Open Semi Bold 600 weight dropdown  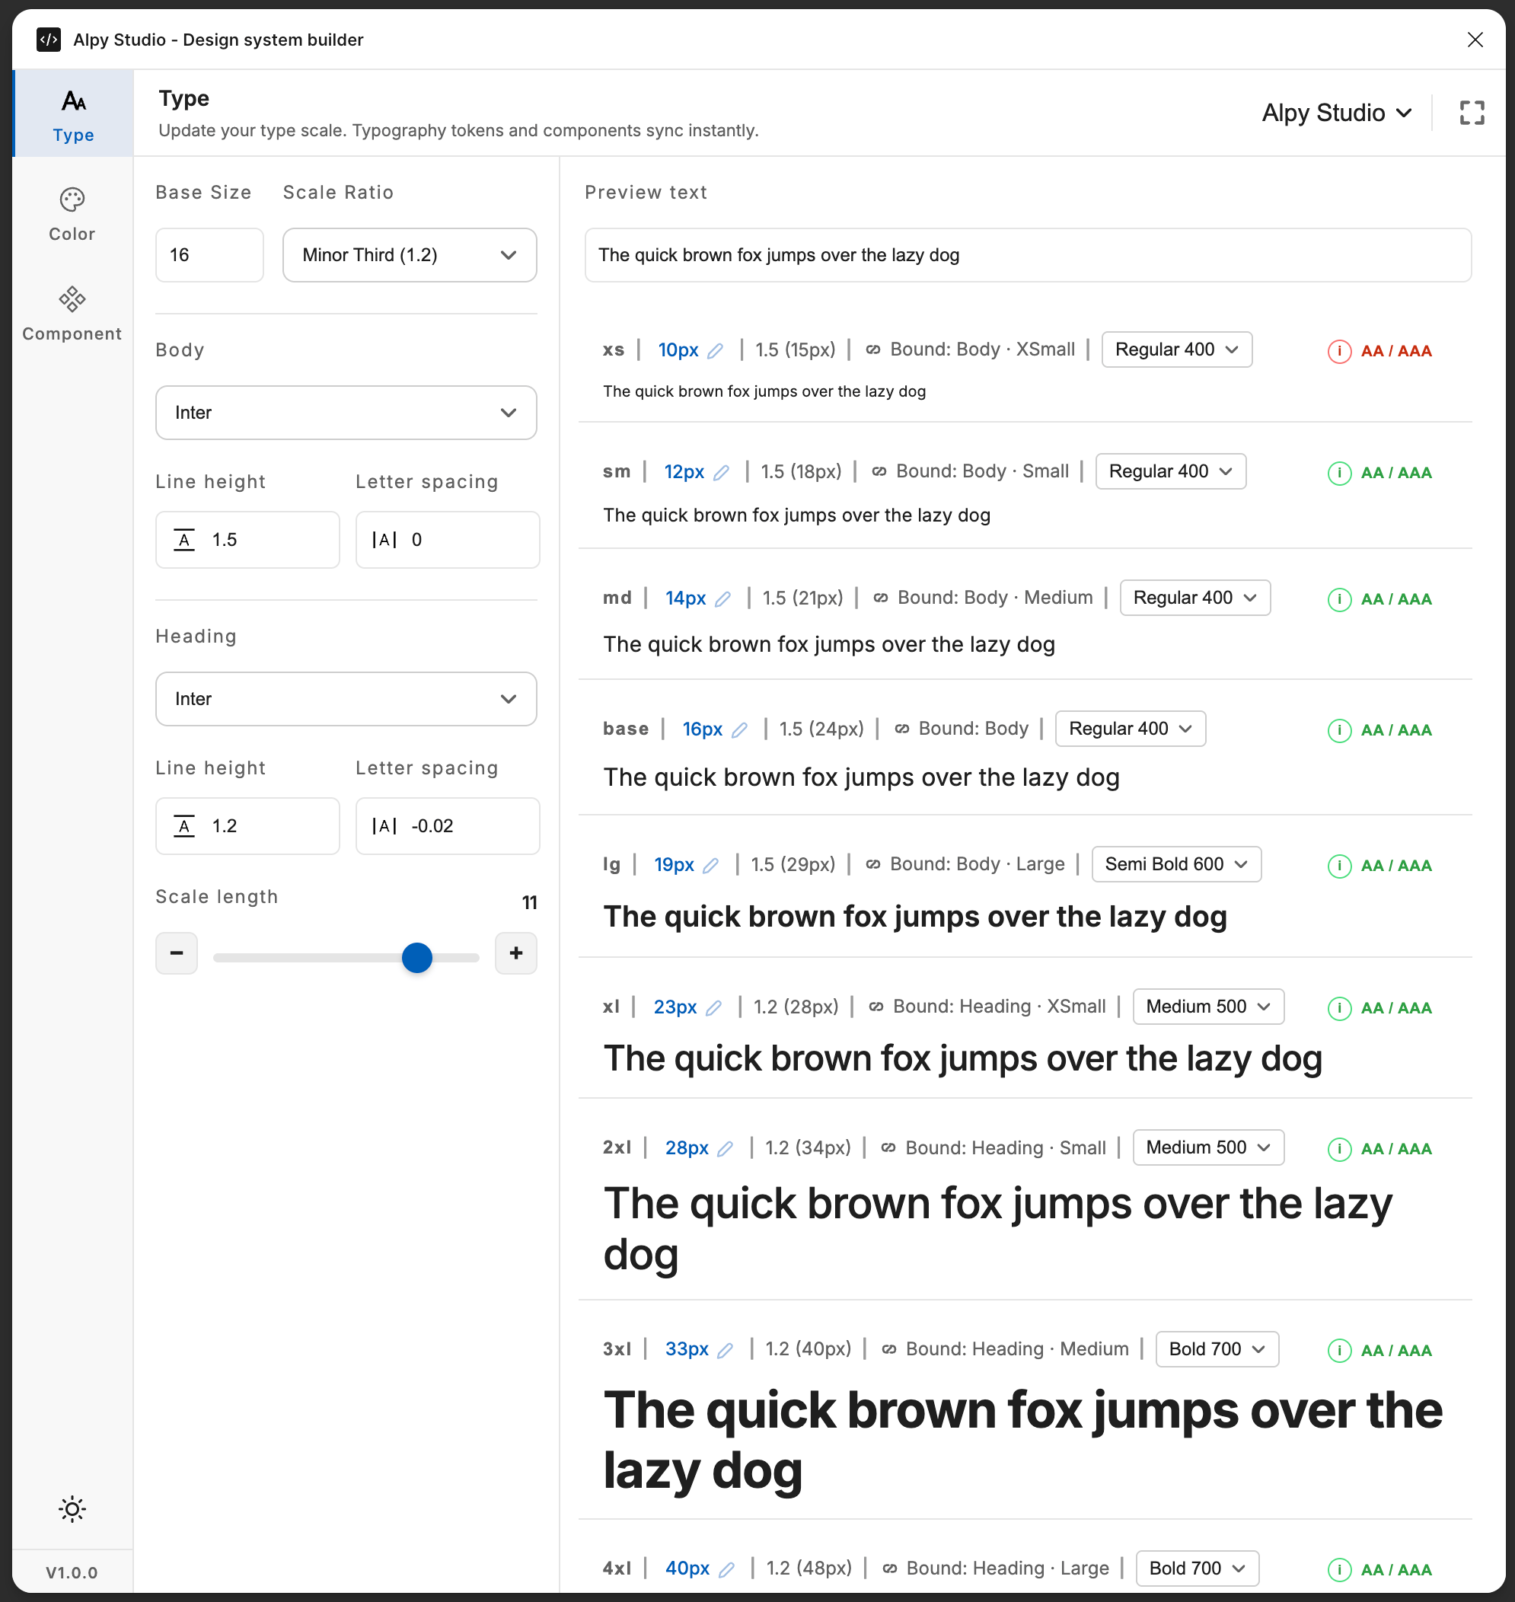pos(1175,864)
